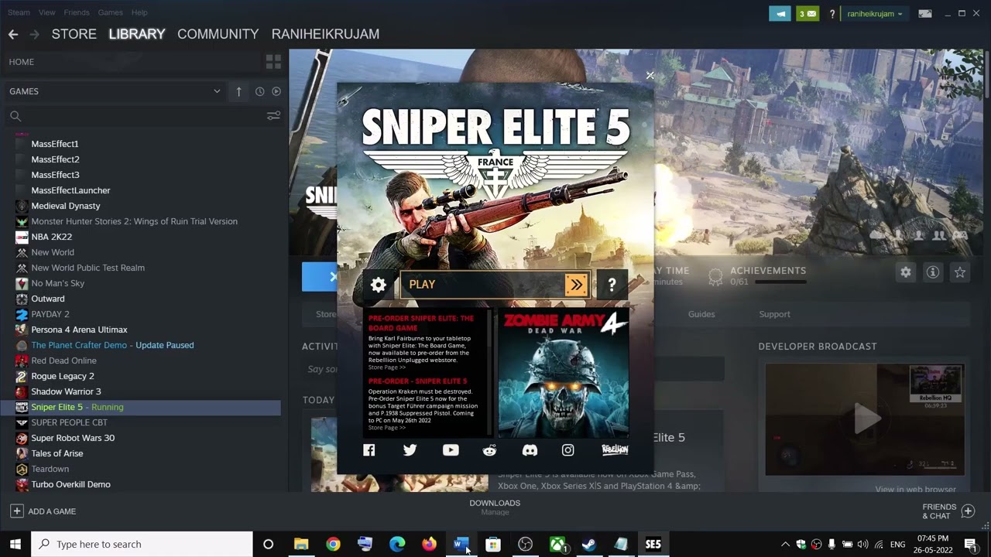Open Twitter link in launcher footer
Viewport: 991px width, 557px height.
pyautogui.click(x=410, y=450)
